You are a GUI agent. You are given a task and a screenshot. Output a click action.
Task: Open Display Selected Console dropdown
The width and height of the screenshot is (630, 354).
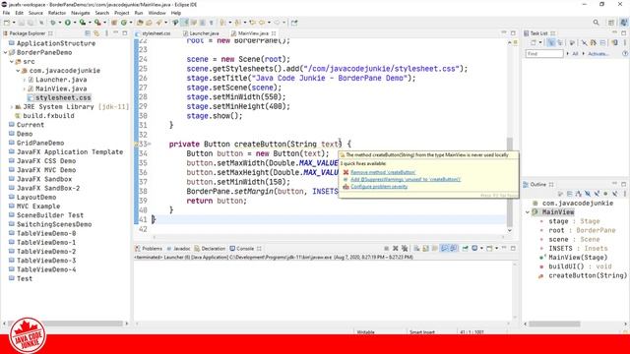pyautogui.click(x=481, y=249)
